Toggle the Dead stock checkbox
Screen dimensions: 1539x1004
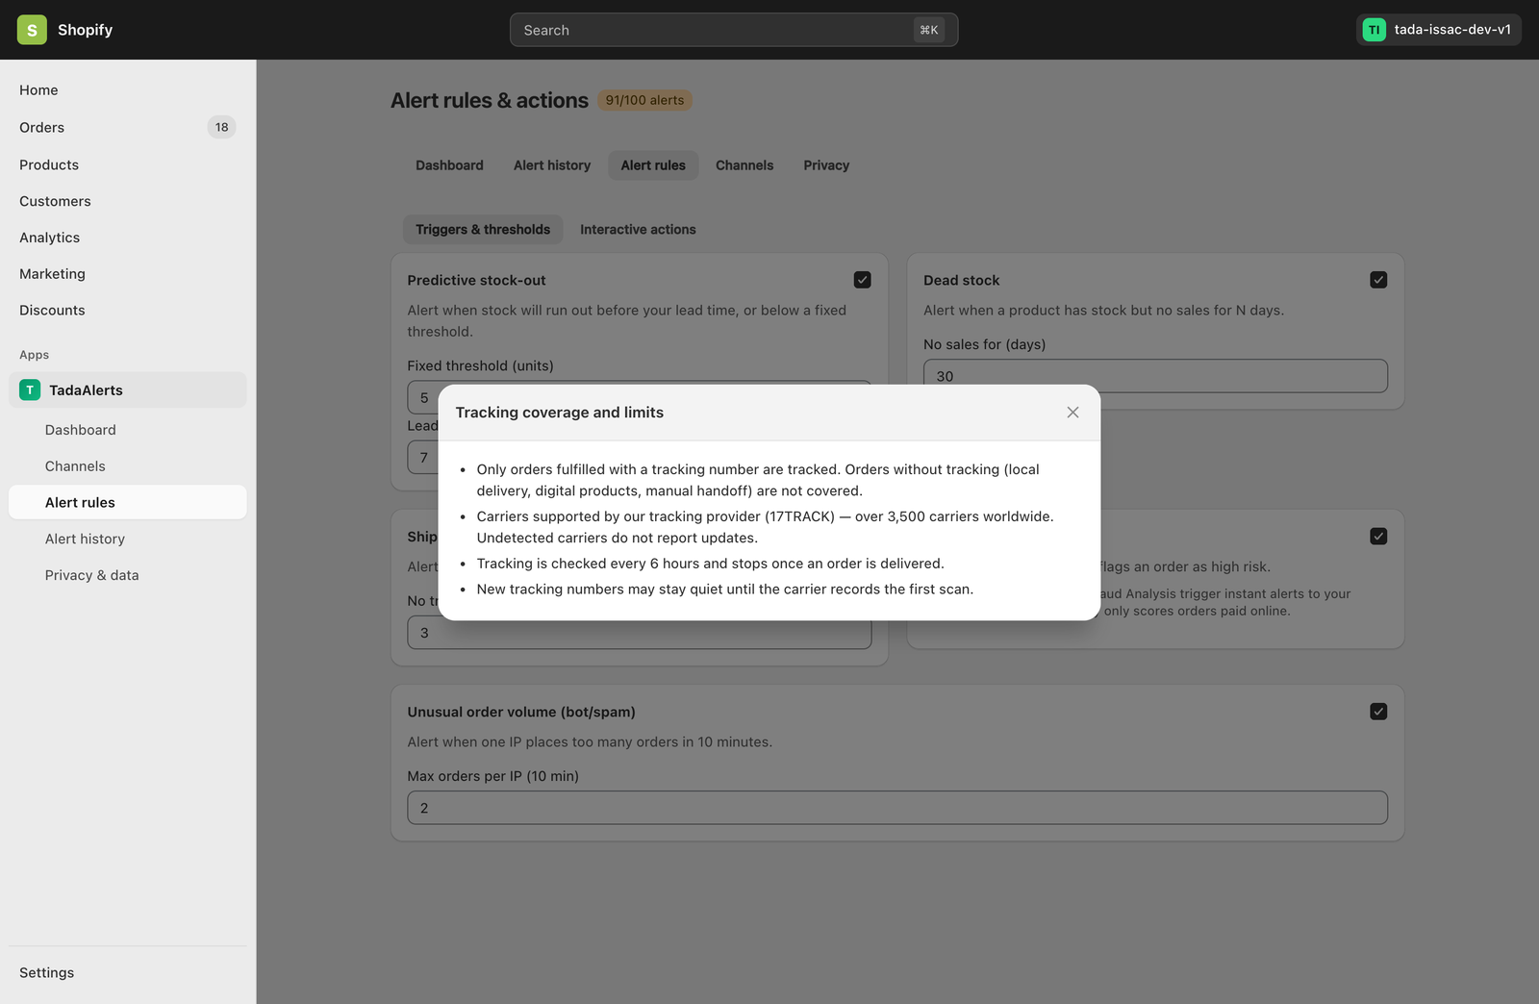click(1378, 280)
